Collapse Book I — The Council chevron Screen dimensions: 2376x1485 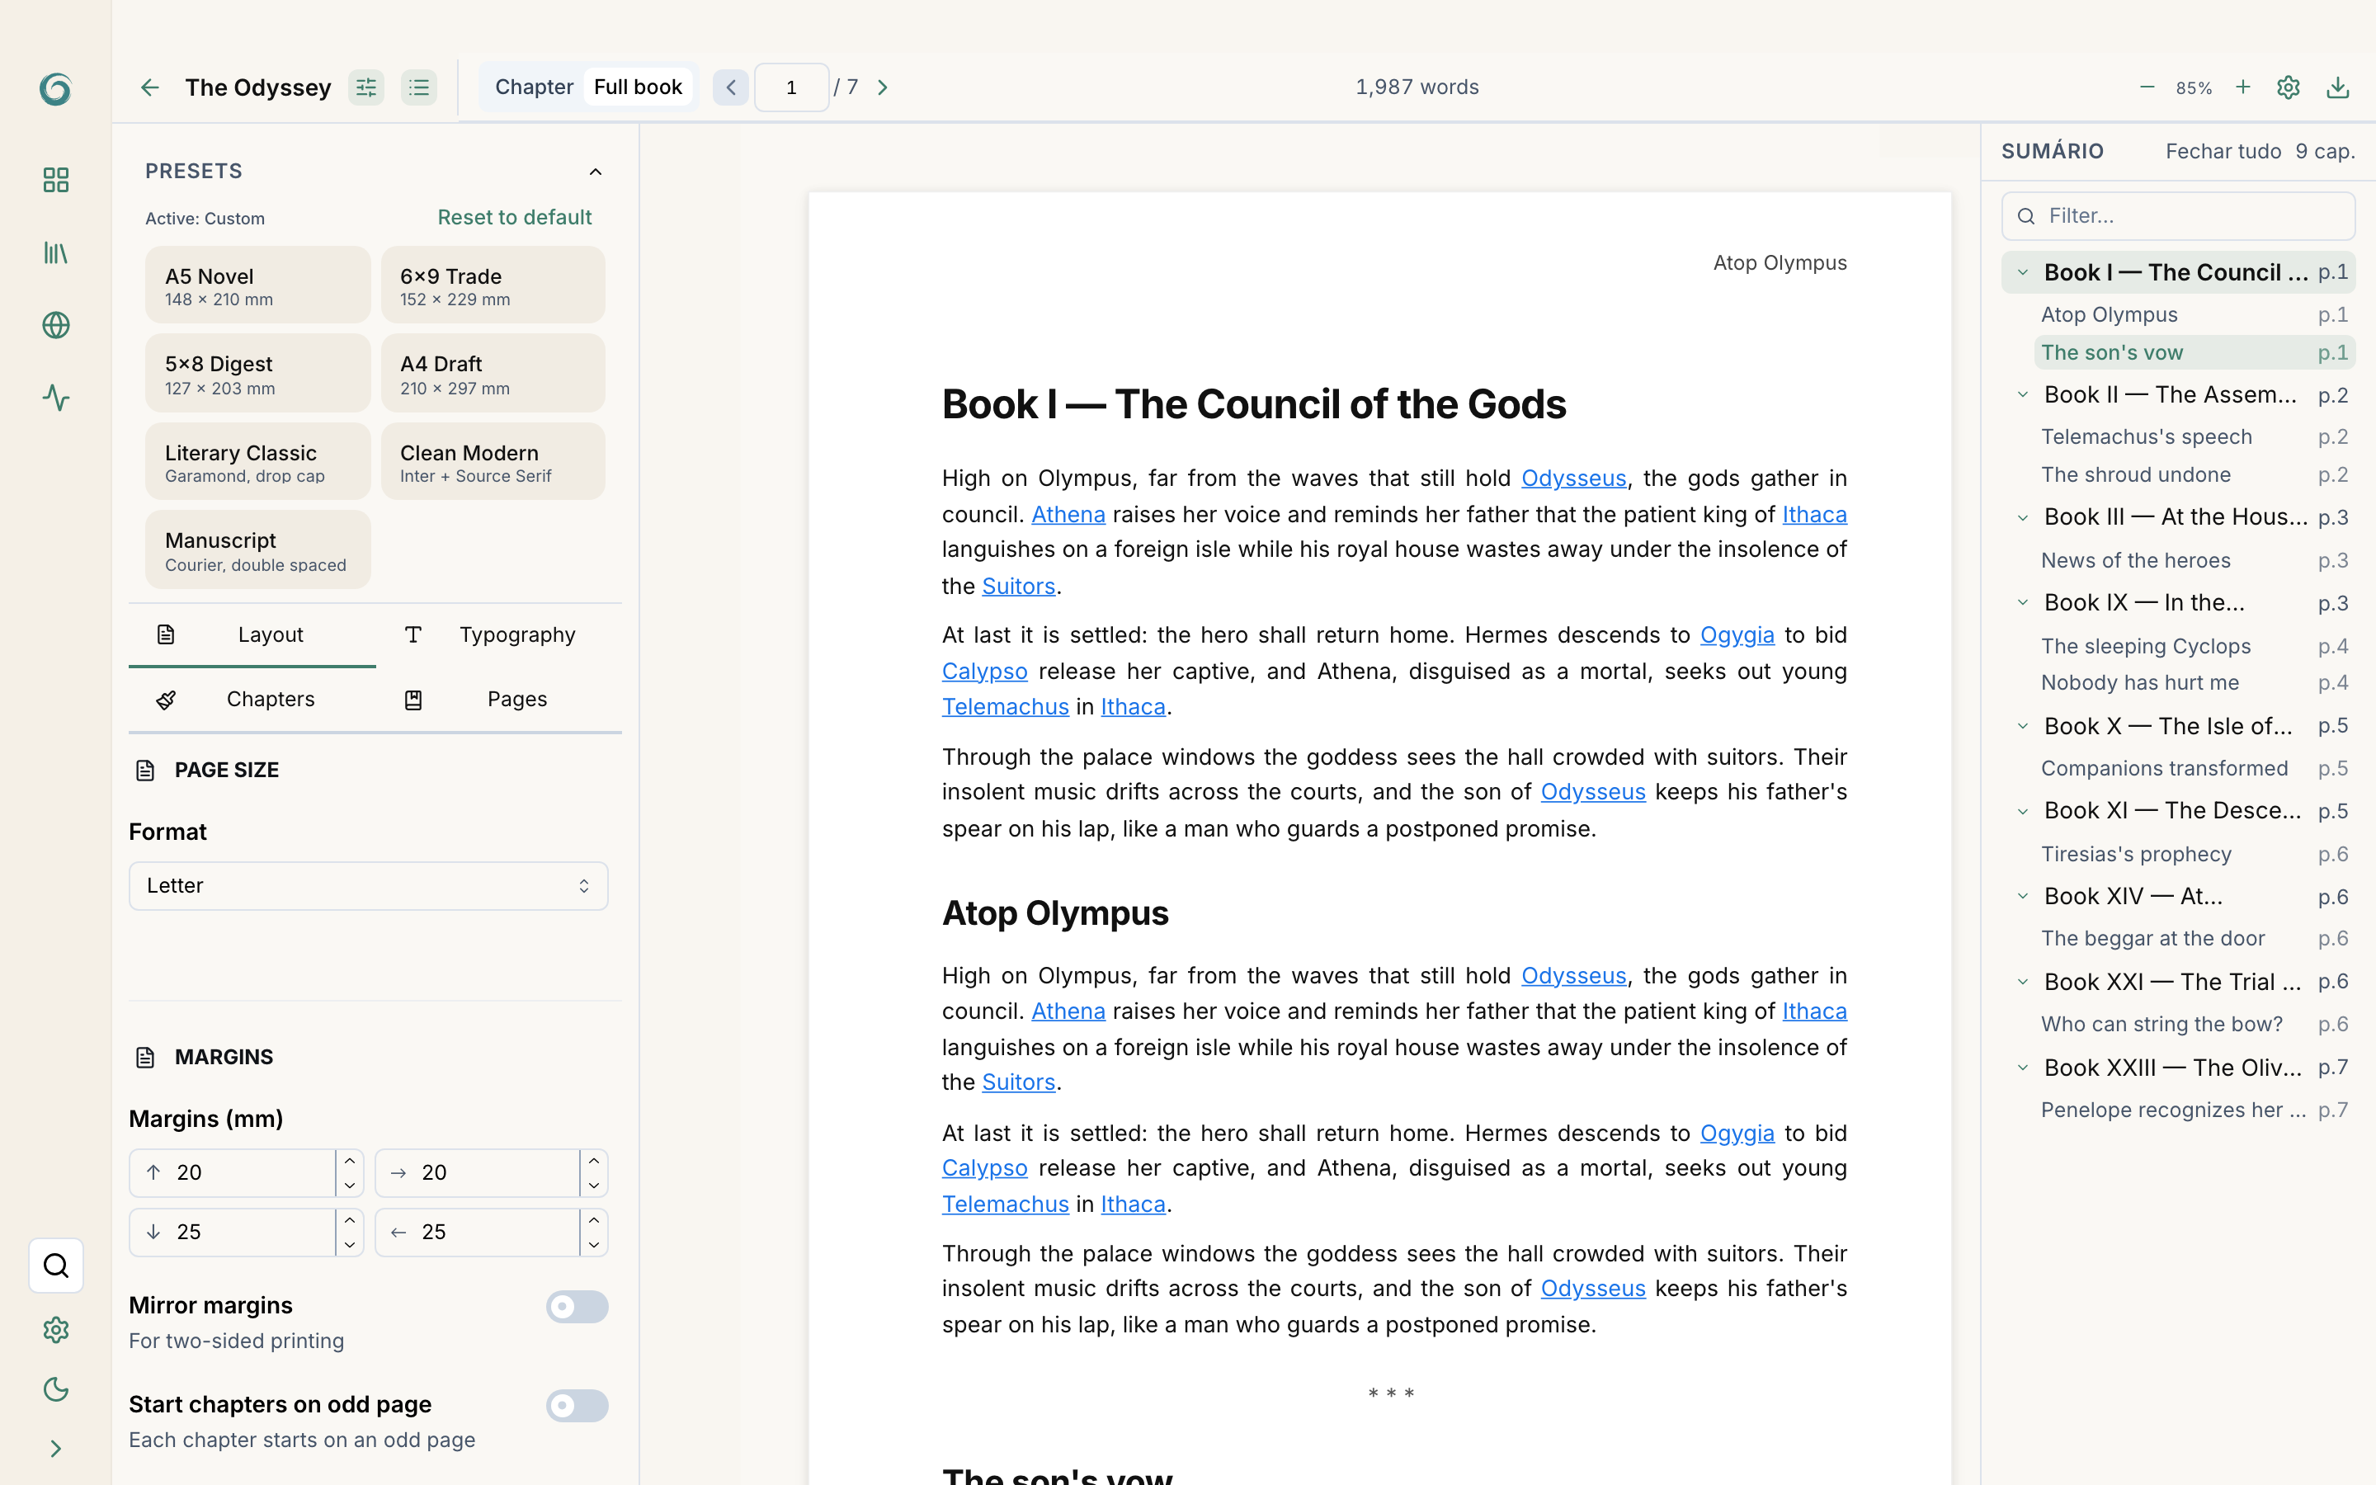pos(2023,273)
